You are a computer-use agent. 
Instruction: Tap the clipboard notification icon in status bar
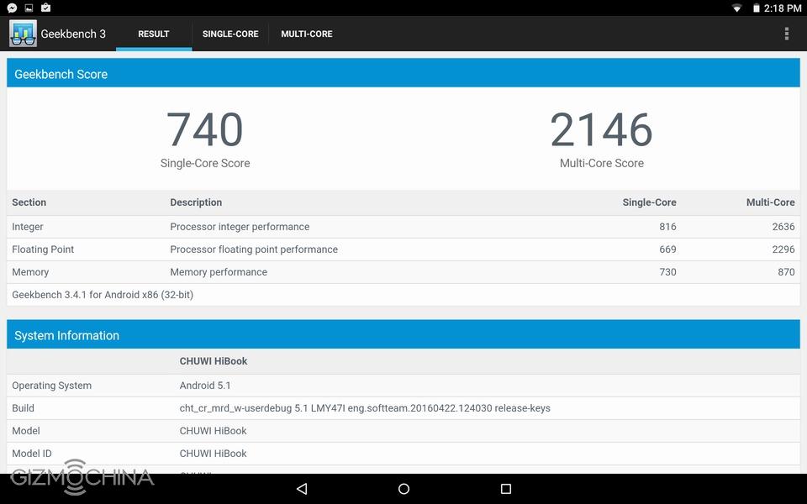[45, 8]
